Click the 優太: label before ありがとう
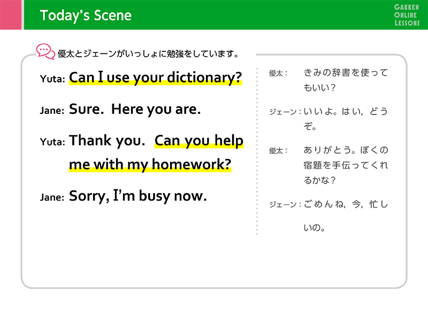The image size is (428, 321). pyautogui.click(x=278, y=151)
